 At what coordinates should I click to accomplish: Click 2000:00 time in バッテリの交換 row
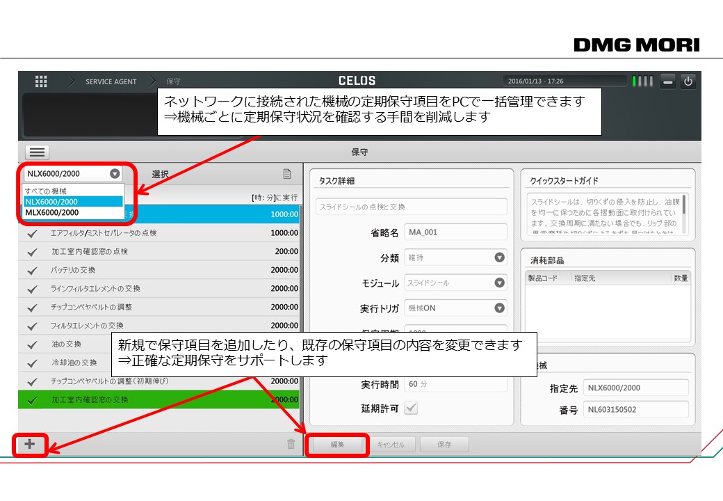284,270
